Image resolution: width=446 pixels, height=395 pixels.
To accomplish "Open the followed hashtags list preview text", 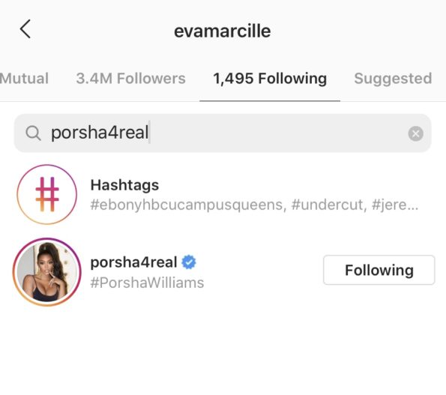I will click(254, 205).
